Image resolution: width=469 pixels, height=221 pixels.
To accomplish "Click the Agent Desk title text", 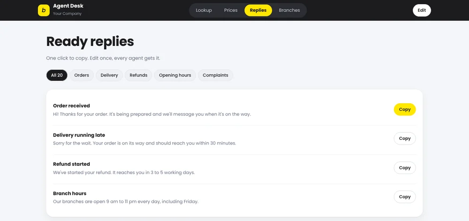I will click(x=68, y=6).
